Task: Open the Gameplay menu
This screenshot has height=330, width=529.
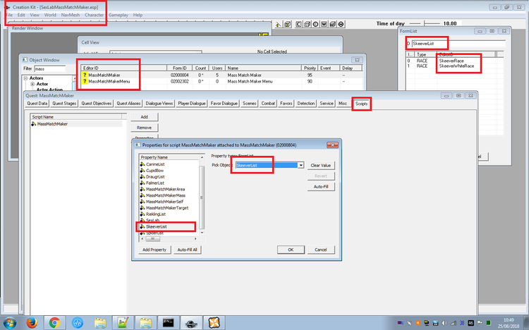Action: pos(118,15)
